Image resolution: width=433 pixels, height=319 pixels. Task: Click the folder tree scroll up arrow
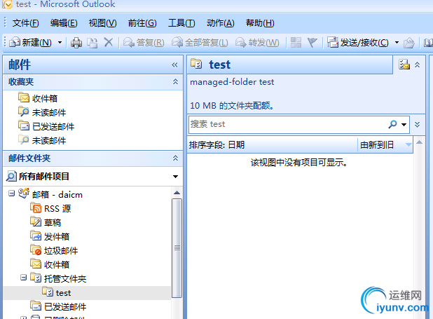177,193
